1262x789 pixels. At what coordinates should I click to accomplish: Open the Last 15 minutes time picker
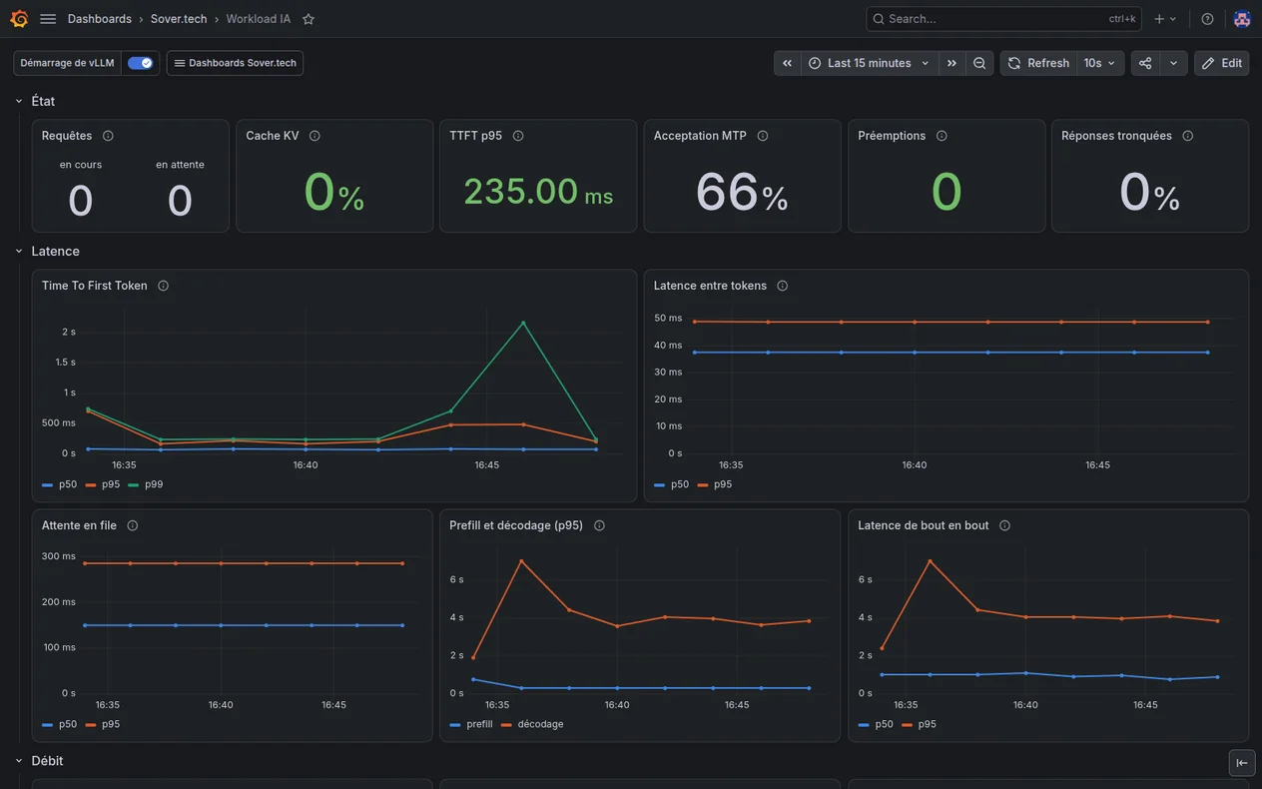870,63
